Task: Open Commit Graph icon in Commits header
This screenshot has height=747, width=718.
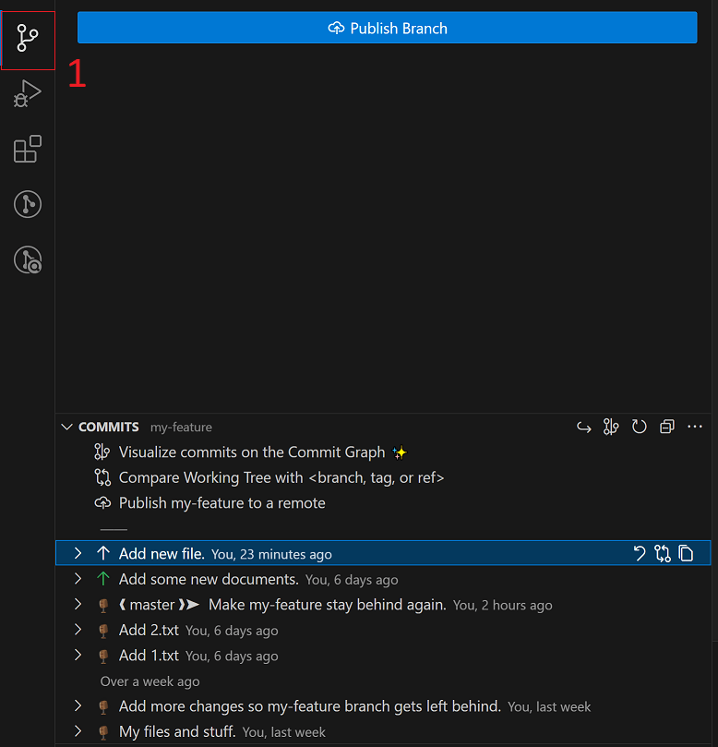Action: click(611, 427)
